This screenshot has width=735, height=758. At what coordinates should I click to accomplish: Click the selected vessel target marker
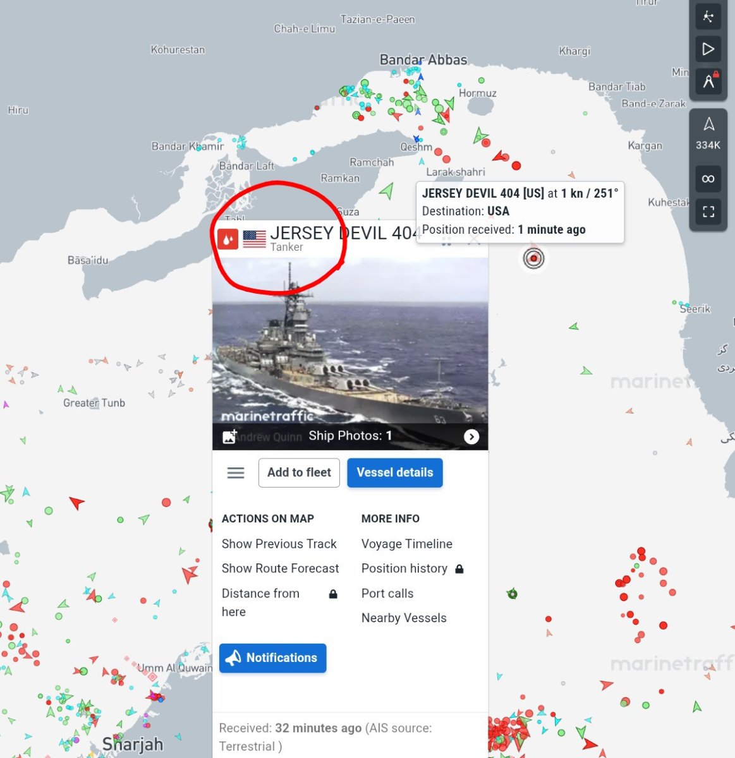pos(534,258)
